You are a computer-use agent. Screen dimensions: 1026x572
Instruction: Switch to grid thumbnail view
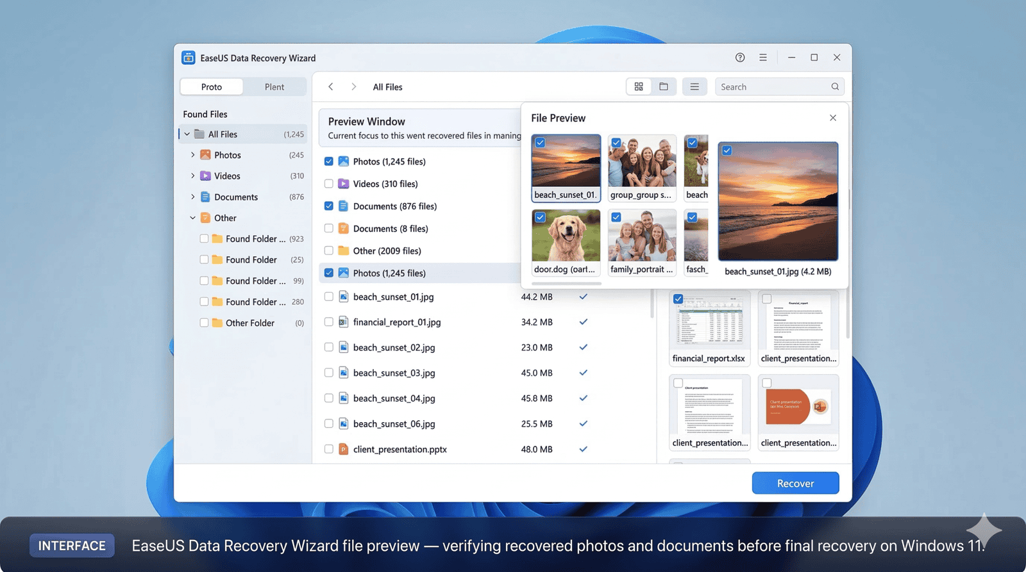[639, 86]
